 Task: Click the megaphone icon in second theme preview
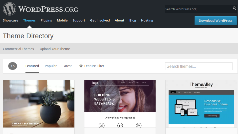pyautogui.click(x=120, y=125)
